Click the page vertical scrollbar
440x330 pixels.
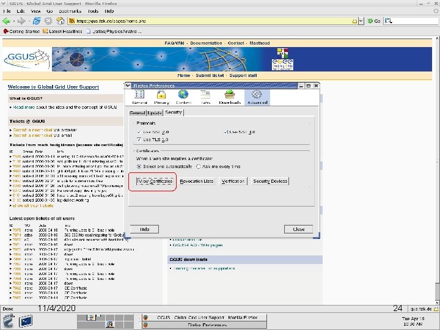click(x=438, y=170)
